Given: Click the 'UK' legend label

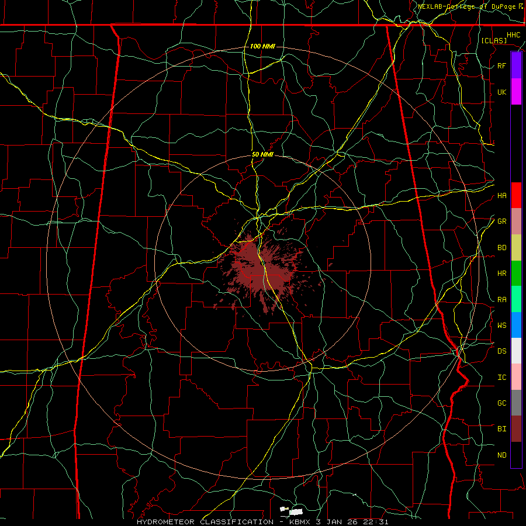Looking at the screenshot, I should tap(501, 92).
